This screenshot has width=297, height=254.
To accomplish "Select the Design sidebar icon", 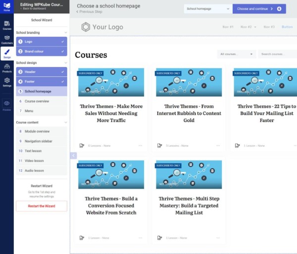I will click(x=7, y=54).
